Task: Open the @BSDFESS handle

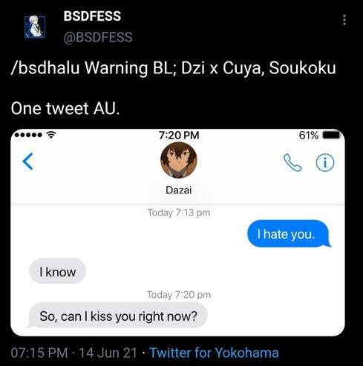Action: 98,37
